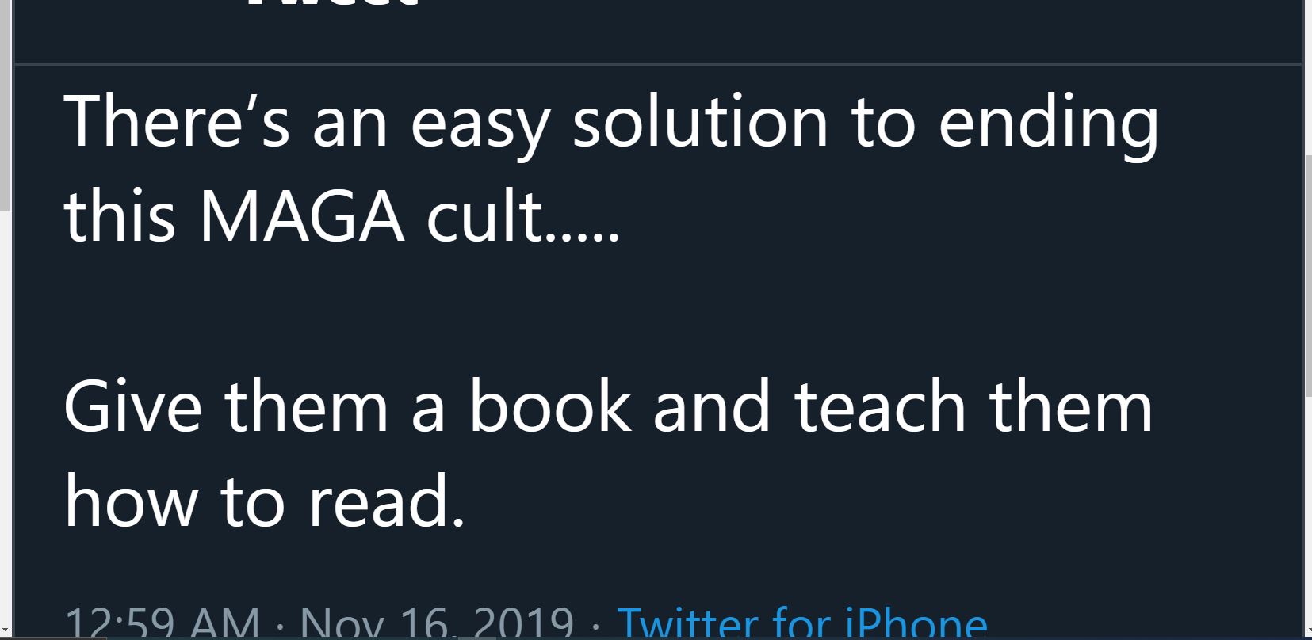The width and height of the screenshot is (1312, 640).
Task: Click the 'how to read.' text line
Action: 265,501
